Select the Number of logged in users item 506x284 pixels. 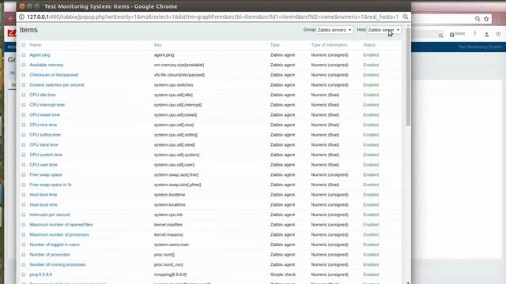tap(55, 245)
